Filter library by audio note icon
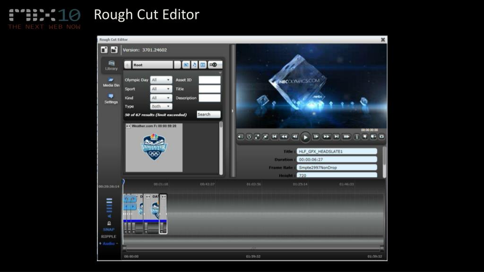 (194, 65)
